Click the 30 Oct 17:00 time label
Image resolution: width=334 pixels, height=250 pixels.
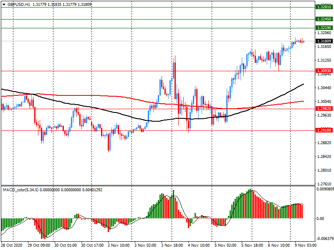(x=92, y=245)
